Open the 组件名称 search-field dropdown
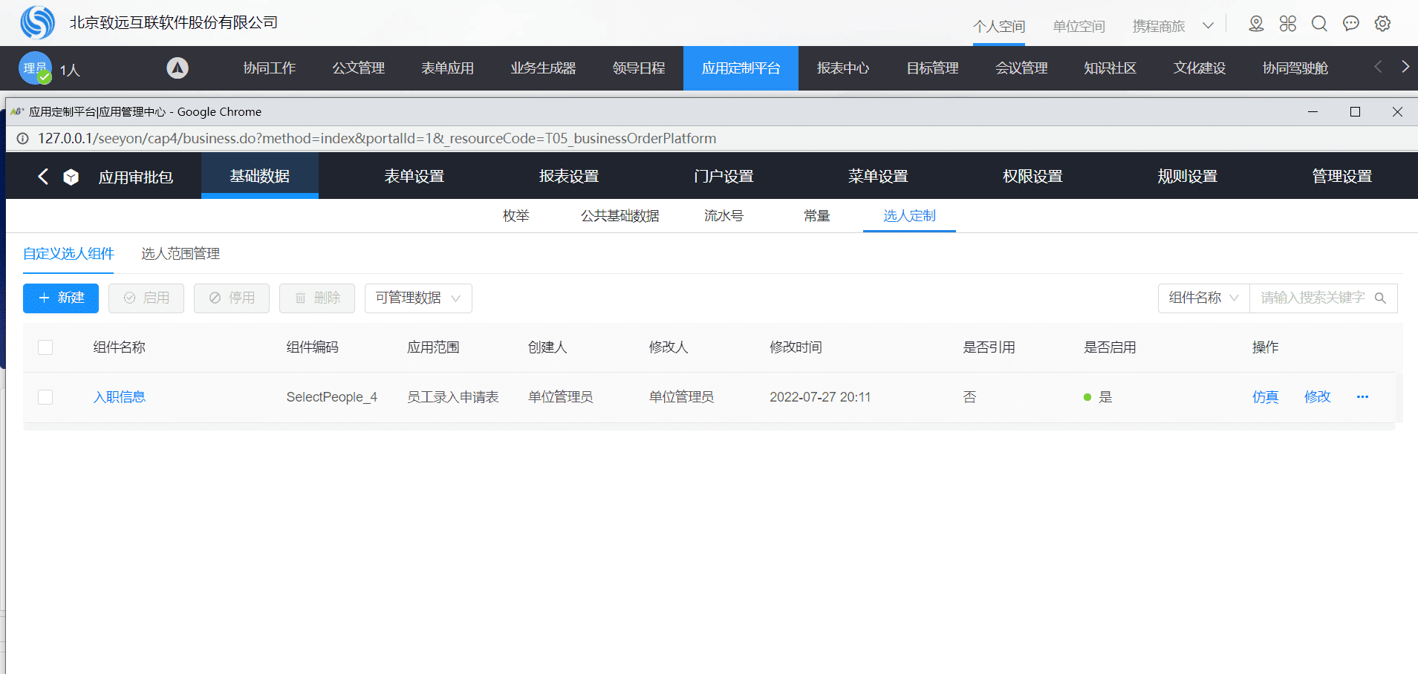 (x=1203, y=298)
